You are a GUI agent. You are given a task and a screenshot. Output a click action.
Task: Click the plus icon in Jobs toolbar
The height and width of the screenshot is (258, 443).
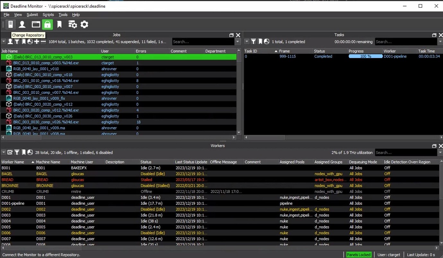37,42
